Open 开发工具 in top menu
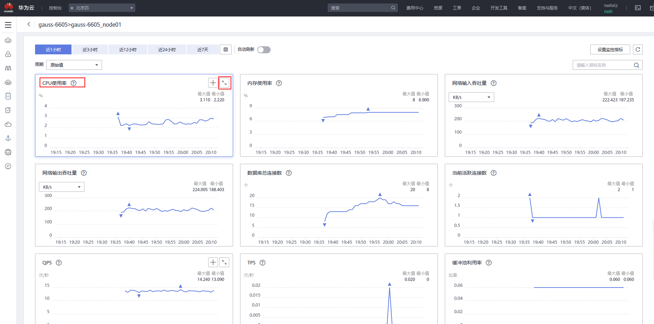This screenshot has height=324, width=654. pos(499,8)
